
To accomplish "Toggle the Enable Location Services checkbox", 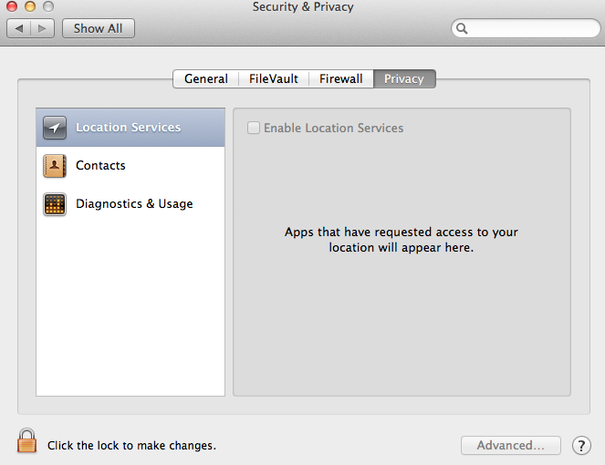I will (254, 129).
